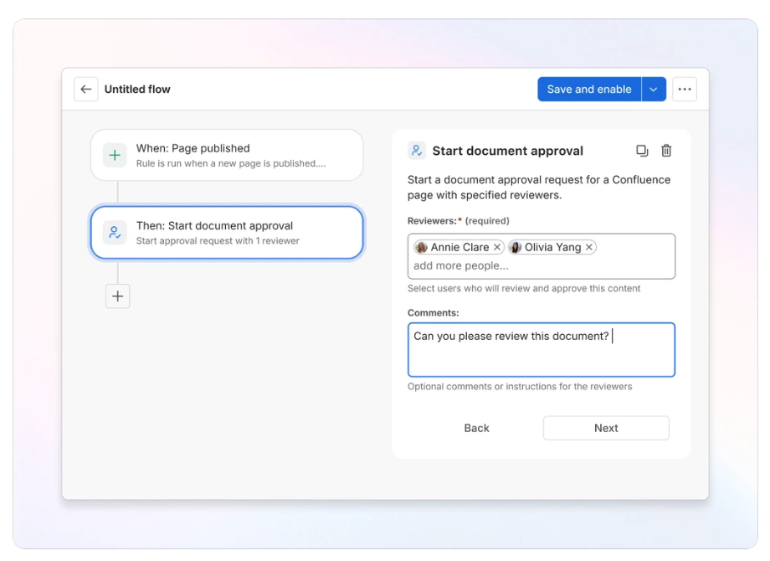
Task: Select the Then: Start document approval step
Action: point(227,233)
